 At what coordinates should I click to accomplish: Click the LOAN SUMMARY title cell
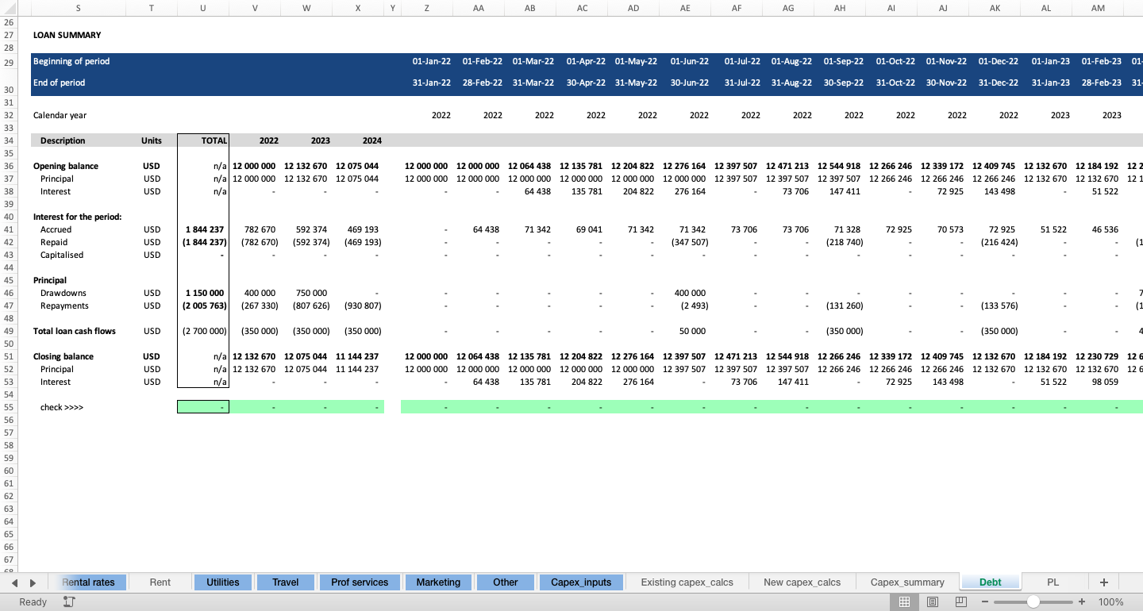click(67, 35)
